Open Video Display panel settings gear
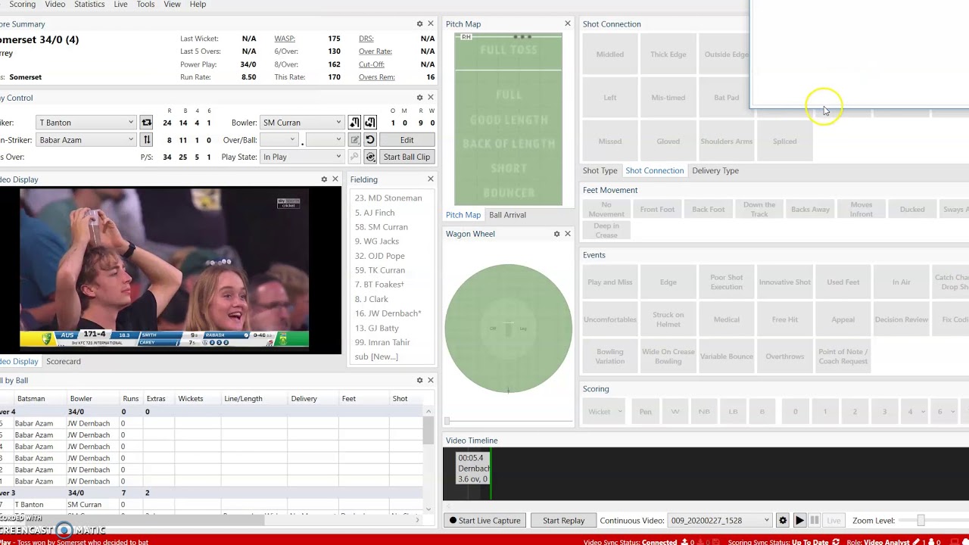Image resolution: width=969 pixels, height=545 pixels. click(x=324, y=179)
